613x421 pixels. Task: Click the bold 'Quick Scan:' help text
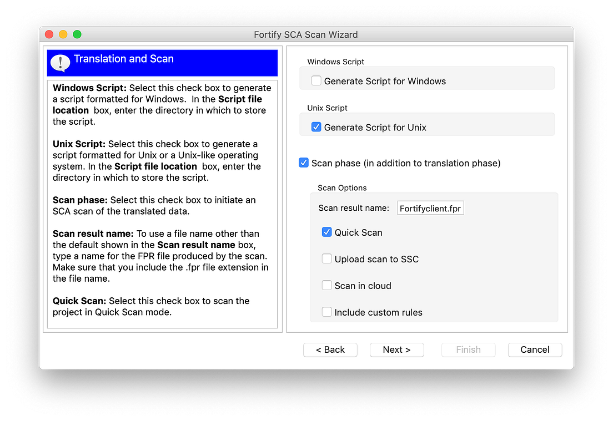click(79, 301)
